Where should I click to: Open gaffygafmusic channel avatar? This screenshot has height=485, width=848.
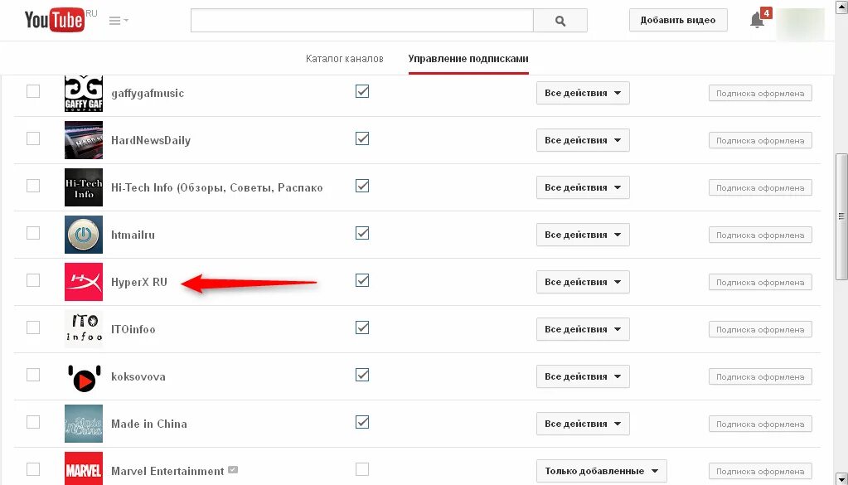[x=83, y=93]
